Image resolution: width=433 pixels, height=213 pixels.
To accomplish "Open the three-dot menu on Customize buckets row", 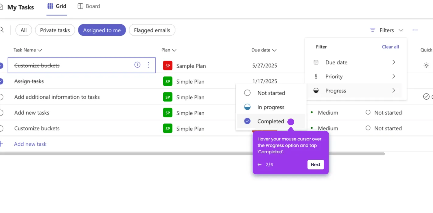I will click(148, 65).
